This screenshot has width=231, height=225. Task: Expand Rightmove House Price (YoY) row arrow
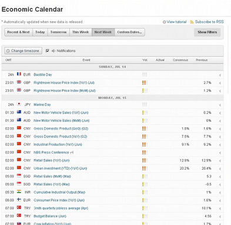(220, 83)
